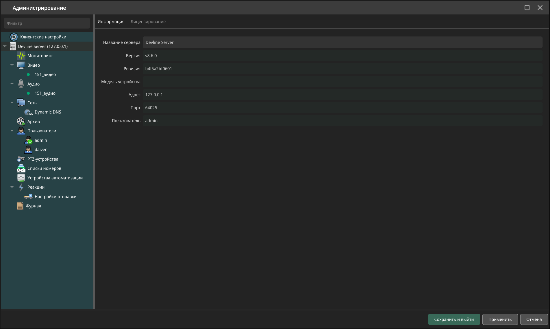Click the port value 64025
This screenshot has height=329, width=550.
click(x=151, y=108)
